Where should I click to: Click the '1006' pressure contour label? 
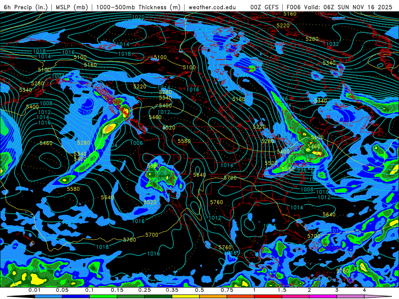coord(137,143)
